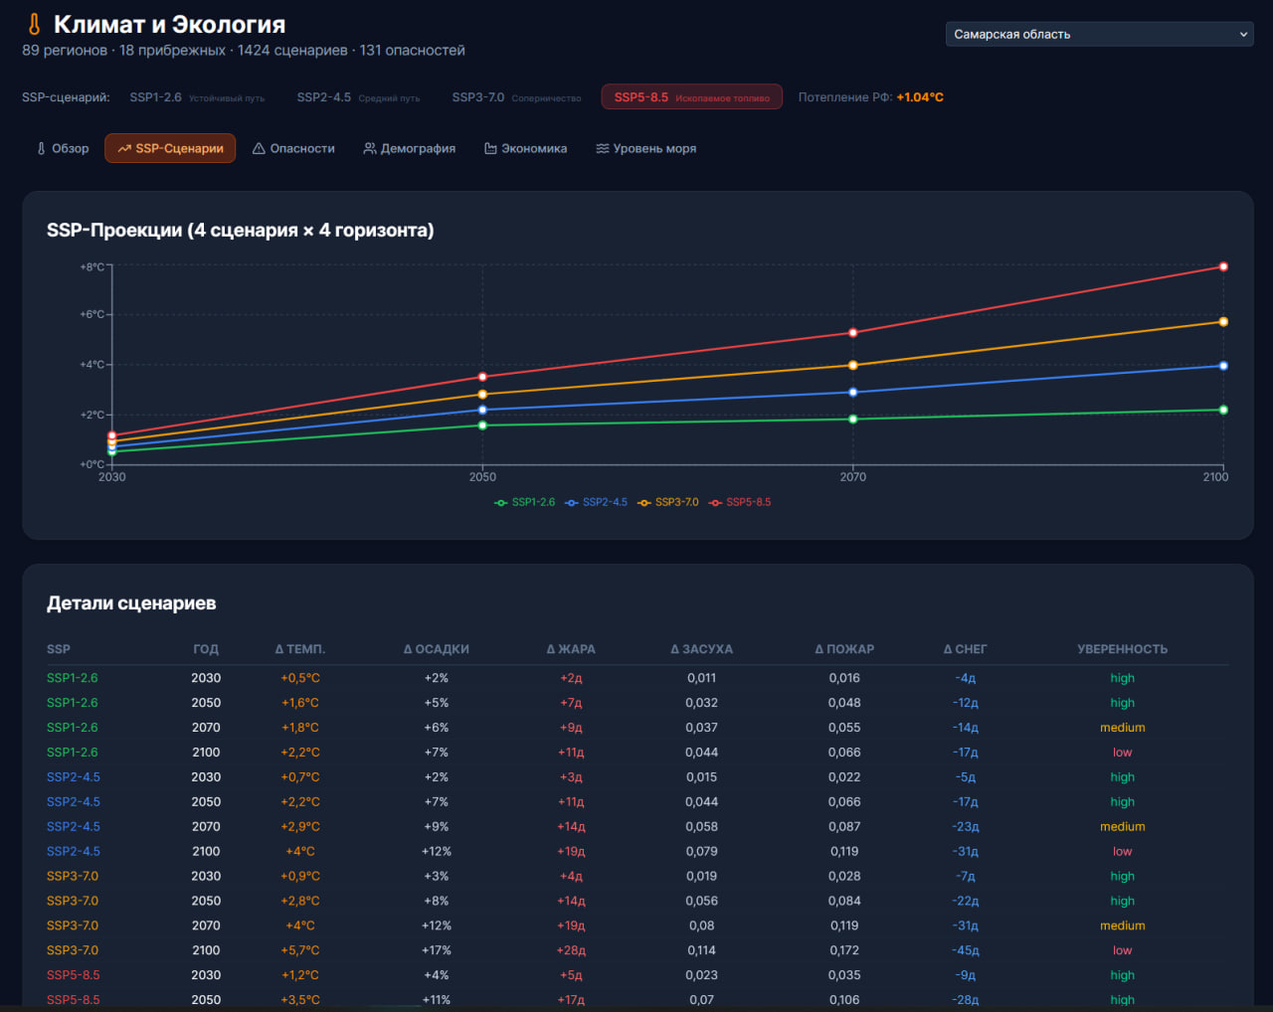This screenshot has height=1012, width=1273.
Task: Click the thermometer logo icon in header
Action: pos(34,24)
